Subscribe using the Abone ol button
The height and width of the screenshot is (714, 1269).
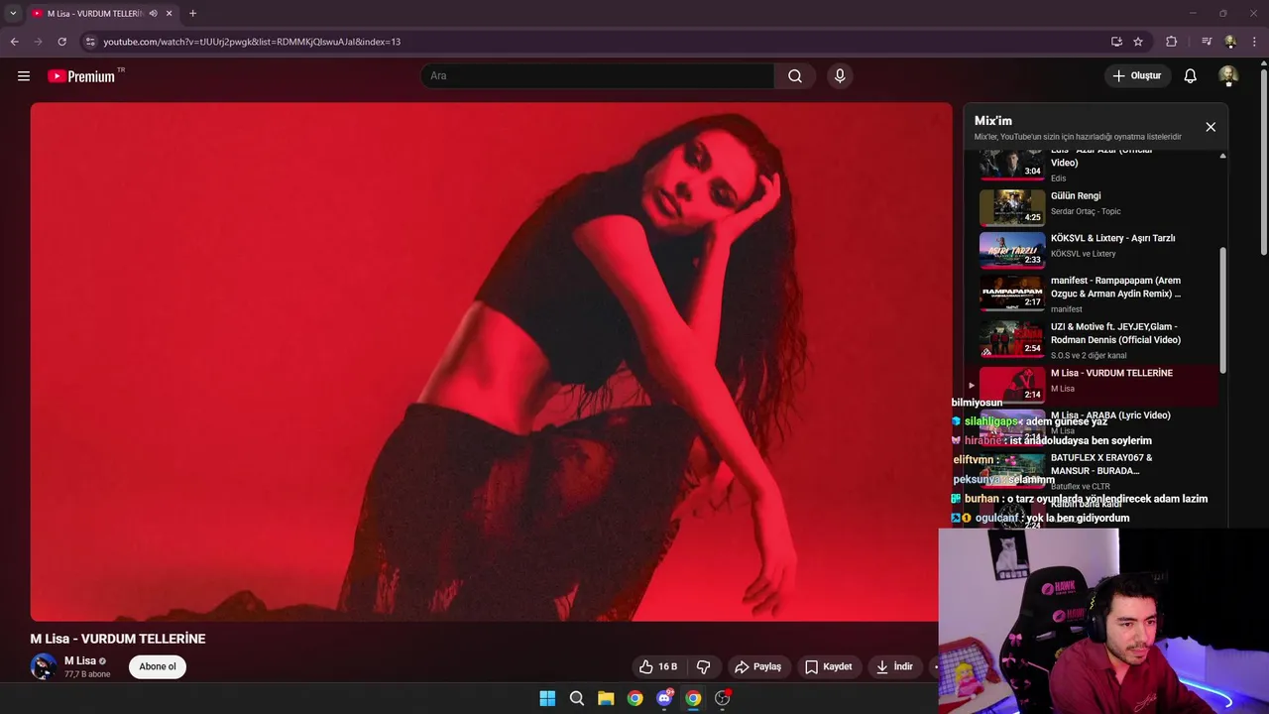pyautogui.click(x=158, y=666)
